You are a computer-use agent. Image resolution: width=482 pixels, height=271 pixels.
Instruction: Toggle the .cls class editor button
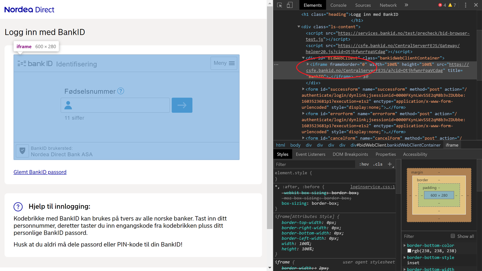pos(378,164)
